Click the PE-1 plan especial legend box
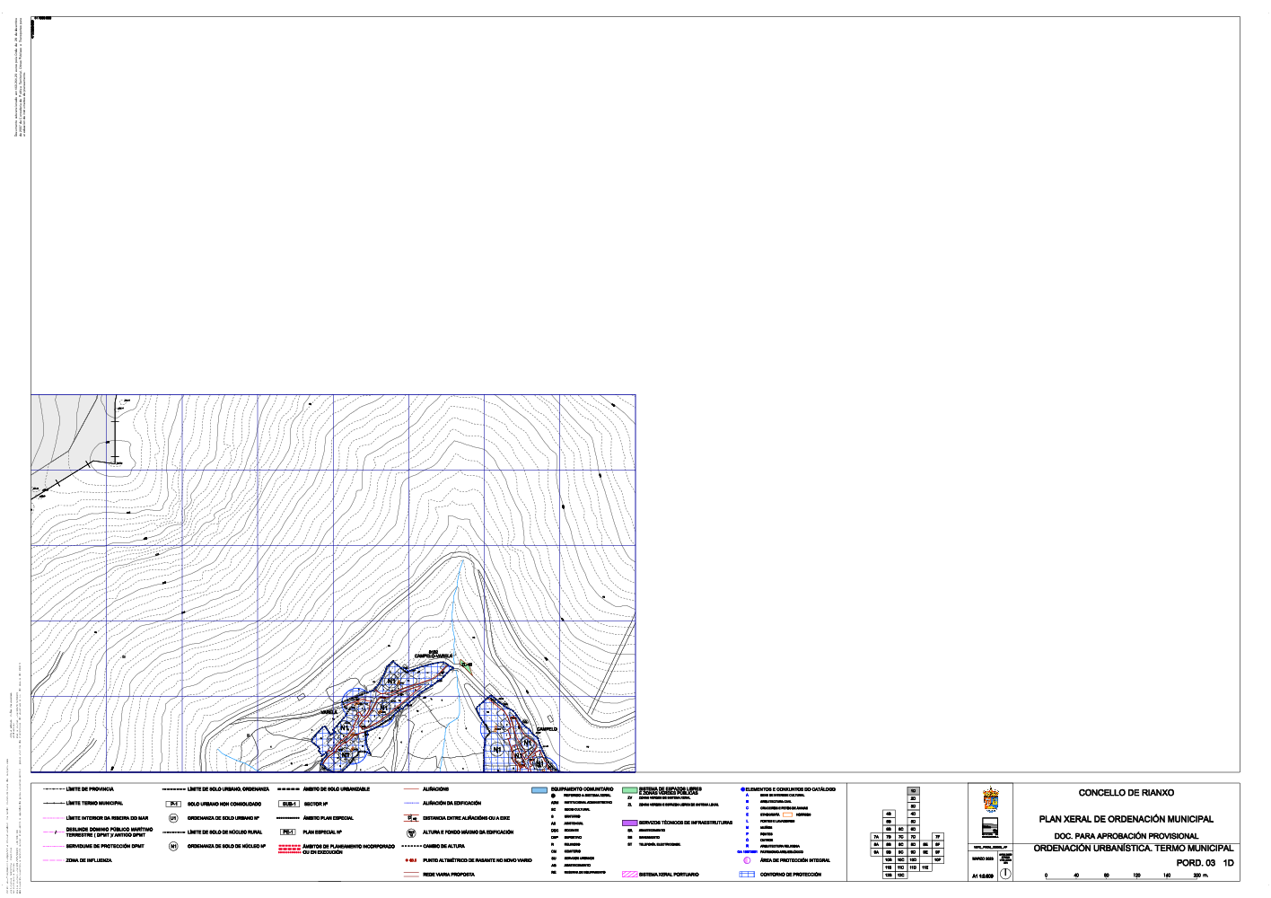 coord(288,832)
